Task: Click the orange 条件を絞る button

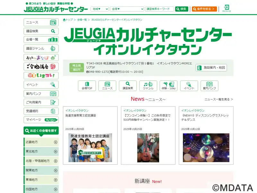Action: click(x=204, y=9)
